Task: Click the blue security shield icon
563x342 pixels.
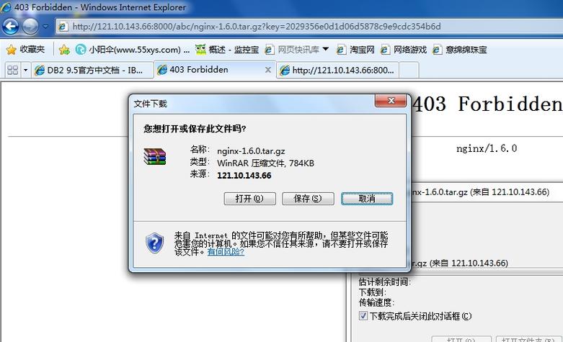Action: tap(155, 243)
